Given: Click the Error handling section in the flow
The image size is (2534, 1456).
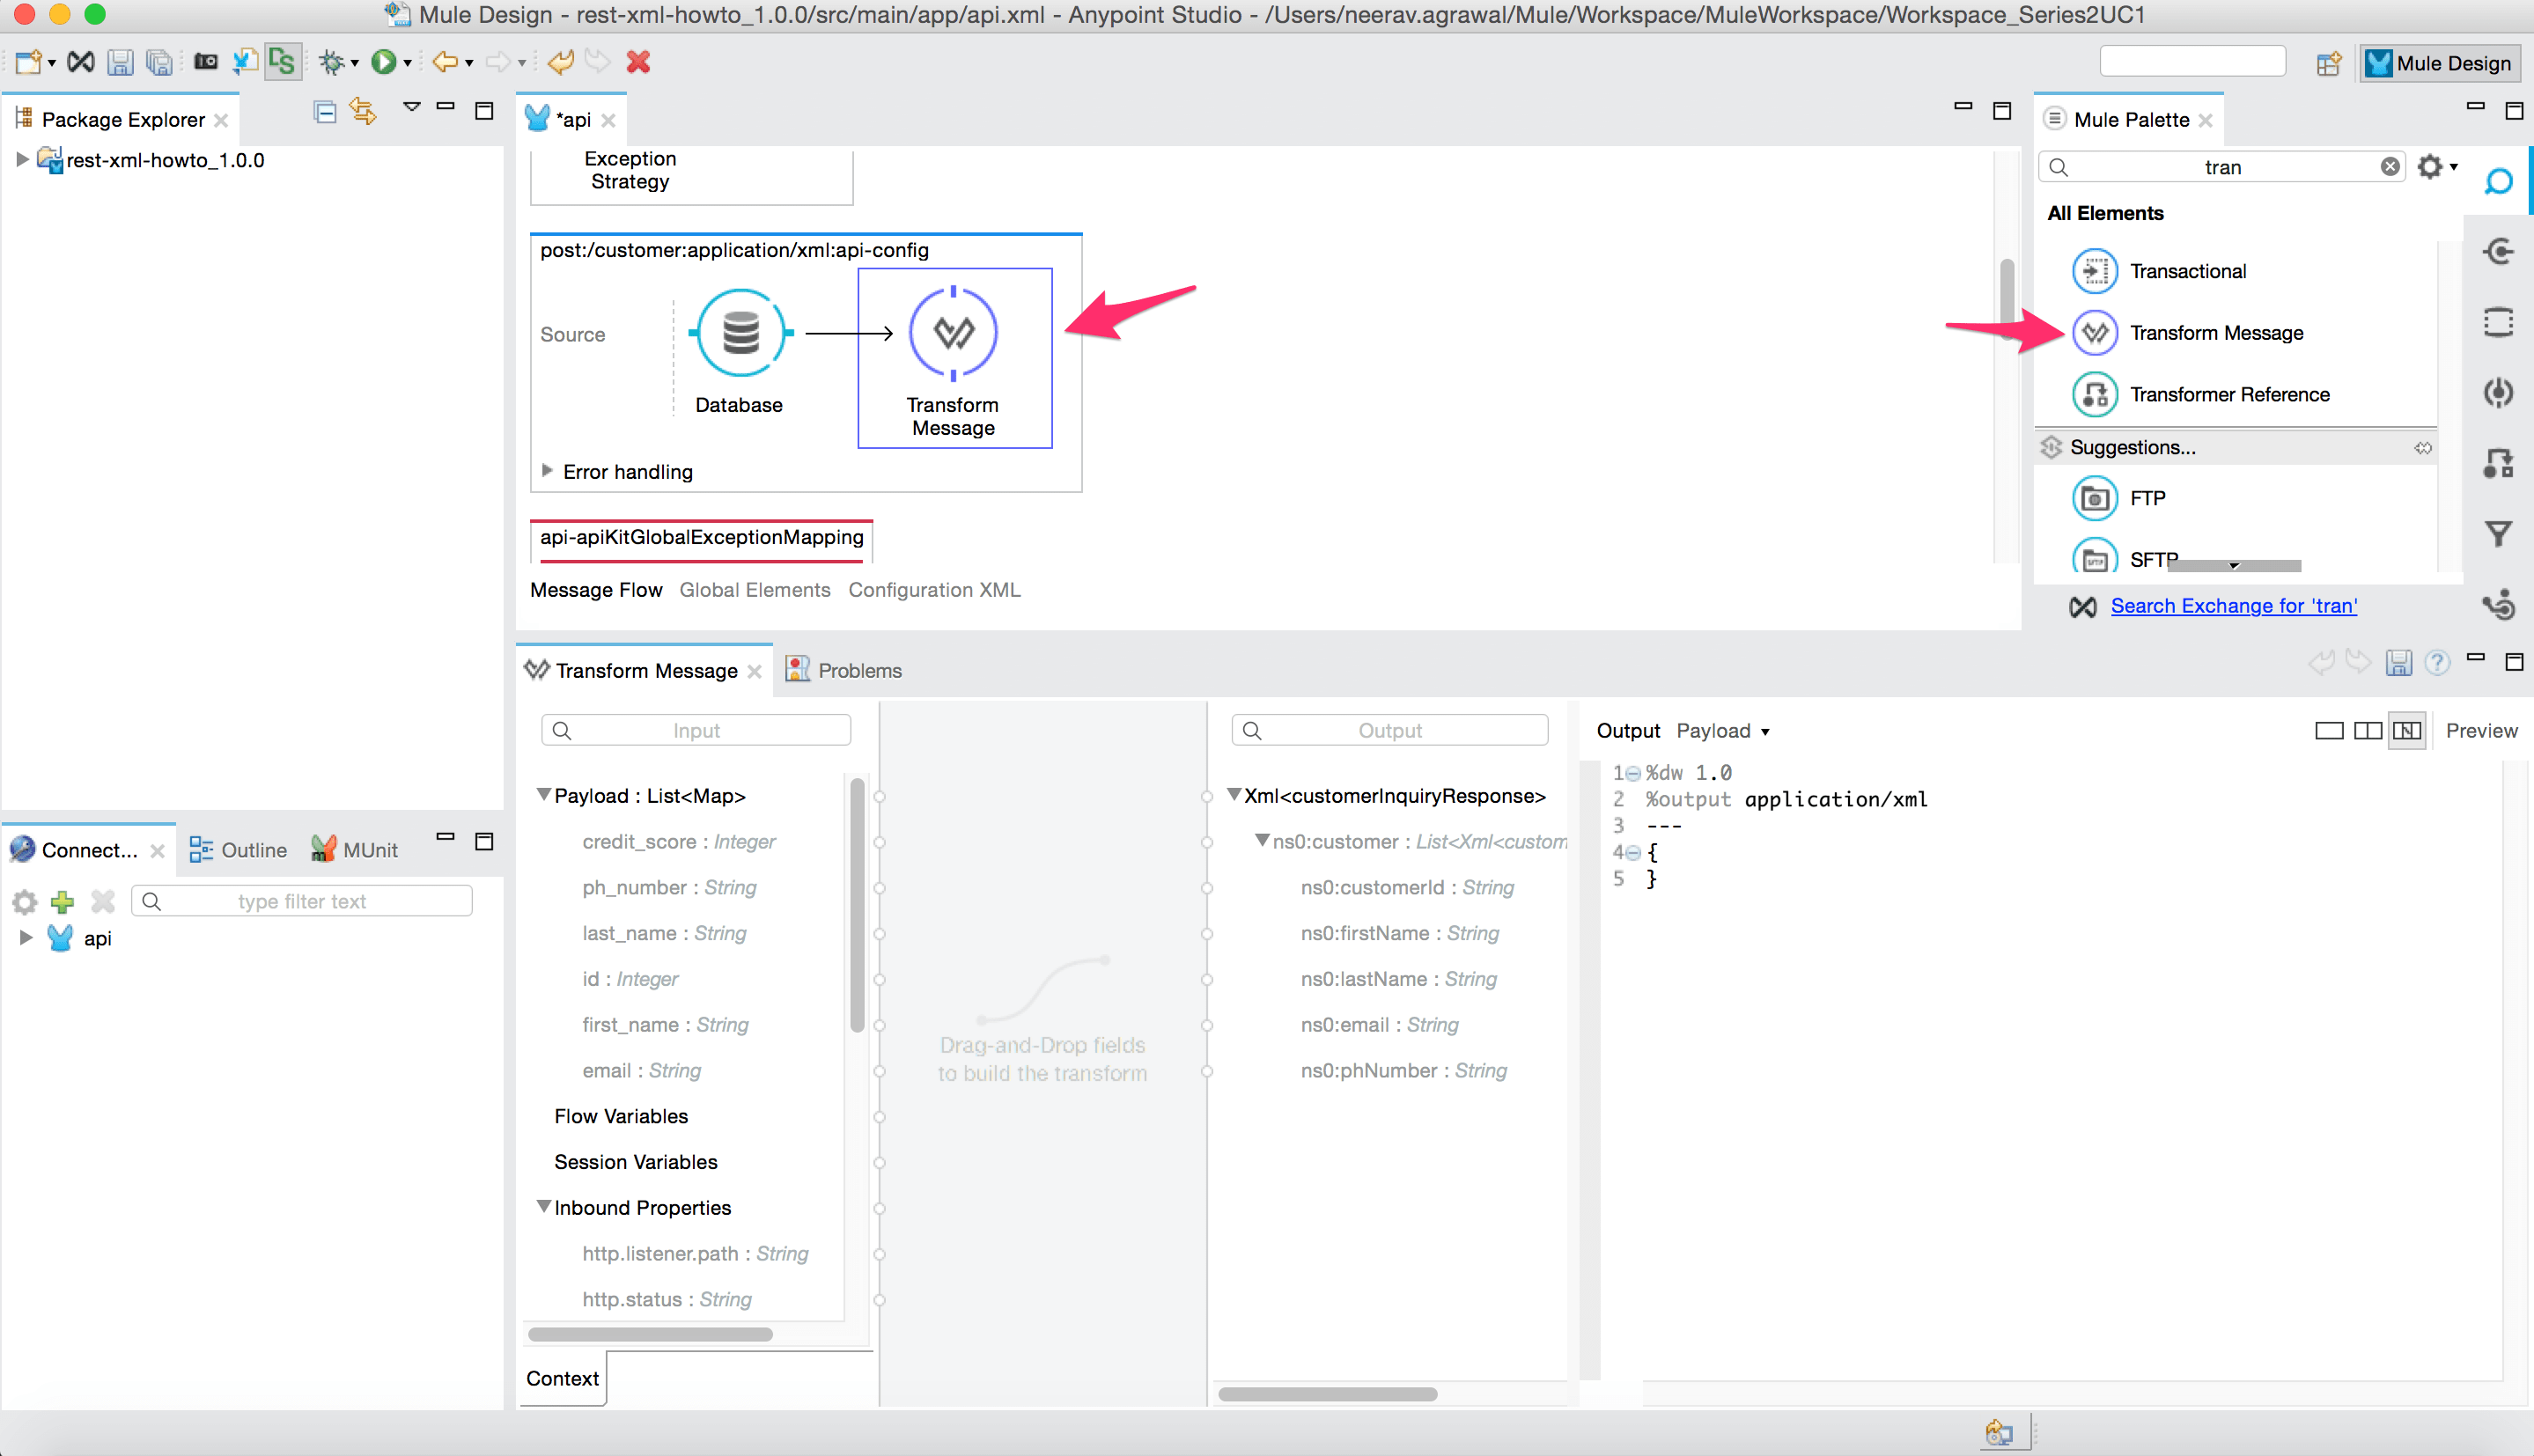Looking at the screenshot, I should pyautogui.click(x=627, y=471).
